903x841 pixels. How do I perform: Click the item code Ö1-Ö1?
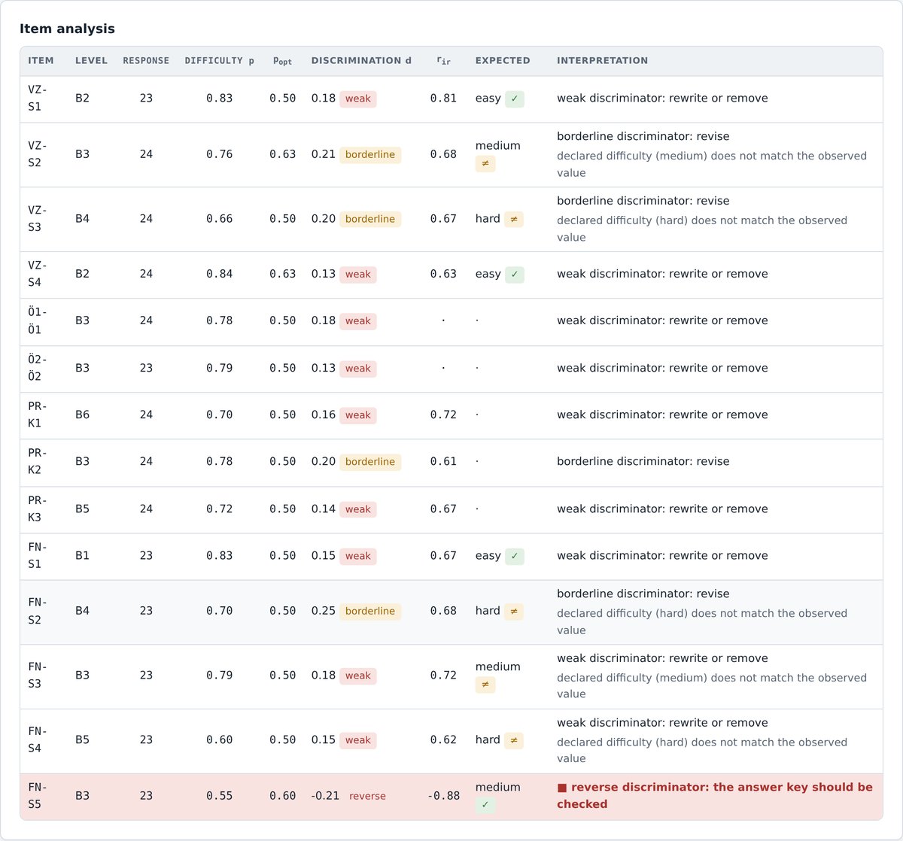pos(38,321)
